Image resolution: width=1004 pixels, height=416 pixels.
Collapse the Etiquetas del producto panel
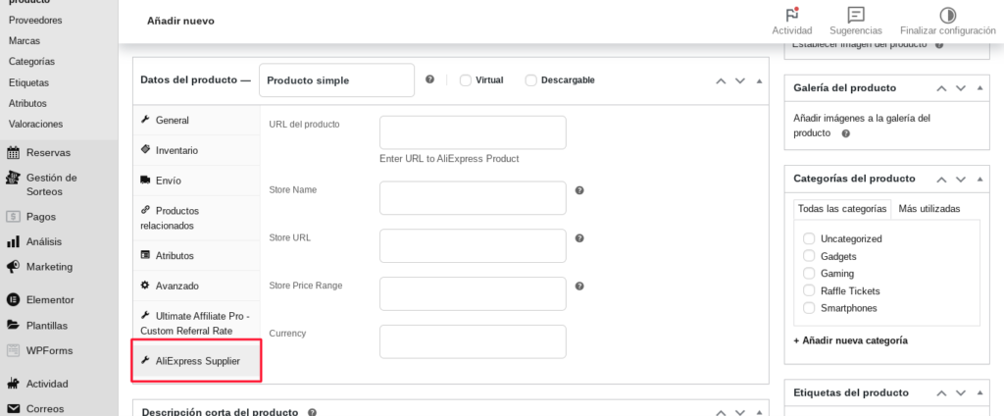click(x=979, y=392)
